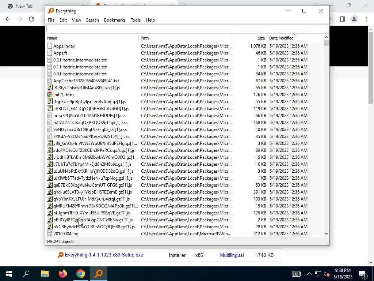Image resolution: width=374 pixels, height=281 pixels.
Task: Open the Edit menu
Action: [x=63, y=20]
